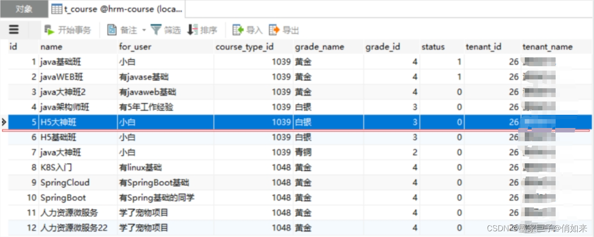Viewport: 594px width, 237px height.
Task: Click the 筛选 filter button
Action: click(x=166, y=30)
